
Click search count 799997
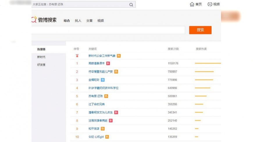tap(172, 71)
